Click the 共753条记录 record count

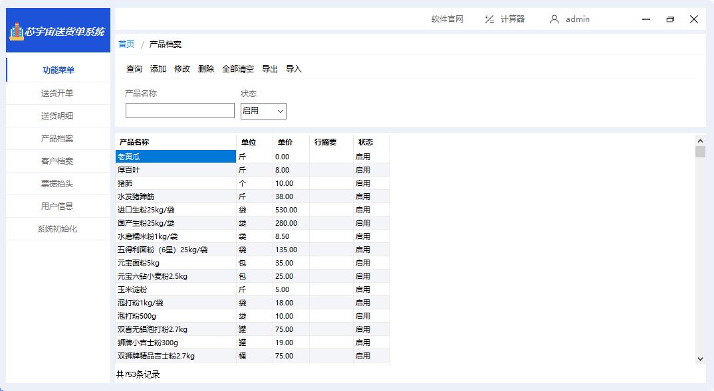(138, 374)
